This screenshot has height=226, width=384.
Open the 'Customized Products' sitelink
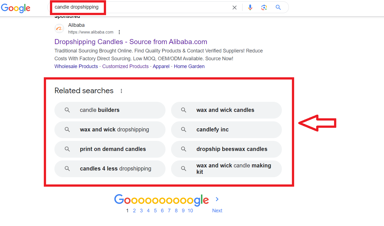[x=125, y=66]
